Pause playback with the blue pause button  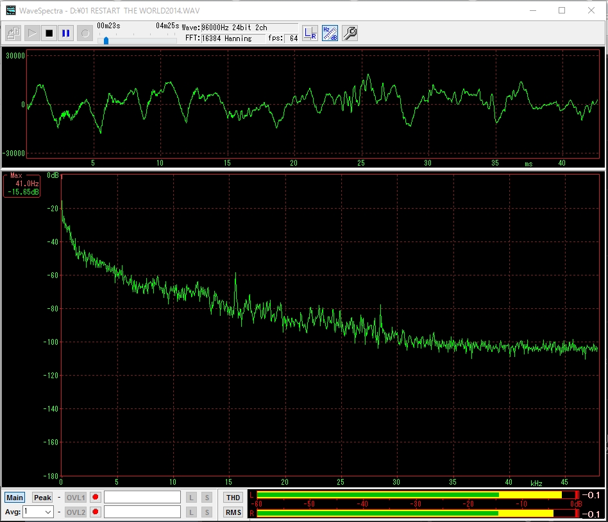[66, 33]
